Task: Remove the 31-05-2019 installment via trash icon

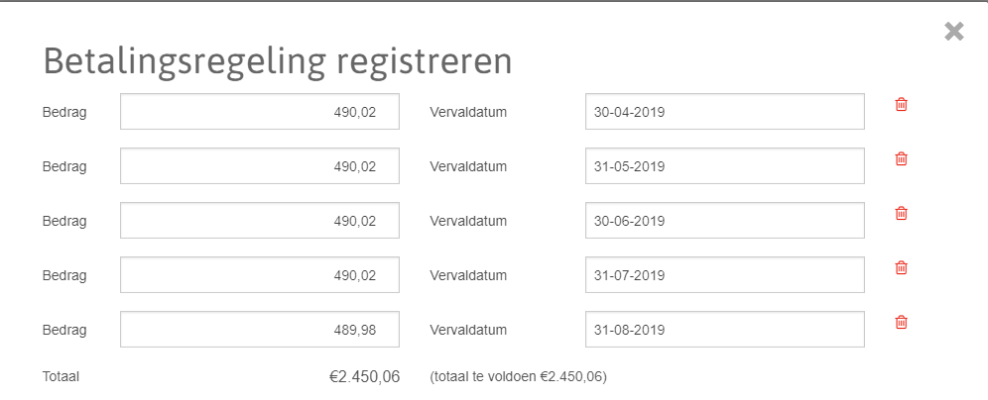Action: (x=901, y=158)
